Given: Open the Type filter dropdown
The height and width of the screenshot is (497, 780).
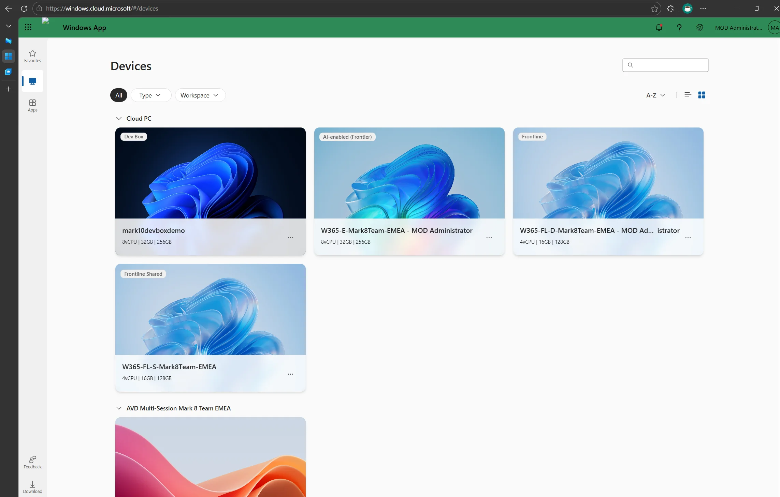Looking at the screenshot, I should pos(151,95).
